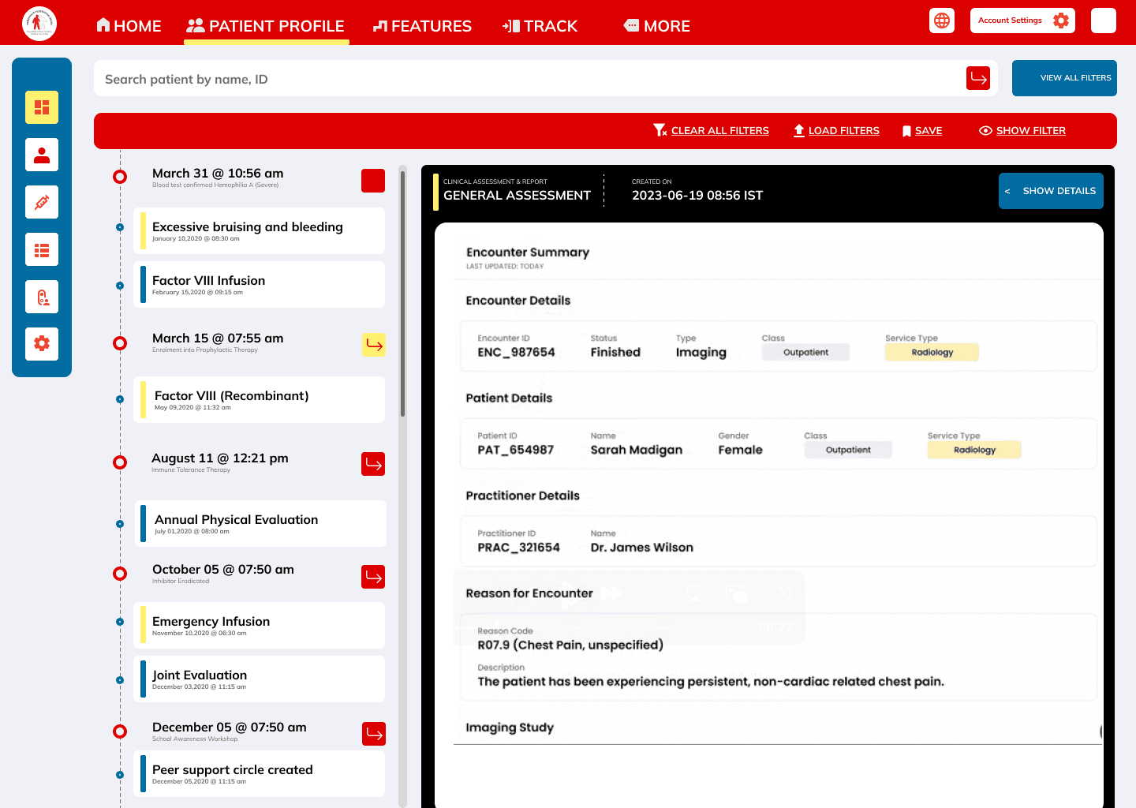This screenshot has width=1136, height=808.
Task: Click the Outpatient tag in Encounter Details
Action: pyautogui.click(x=805, y=353)
